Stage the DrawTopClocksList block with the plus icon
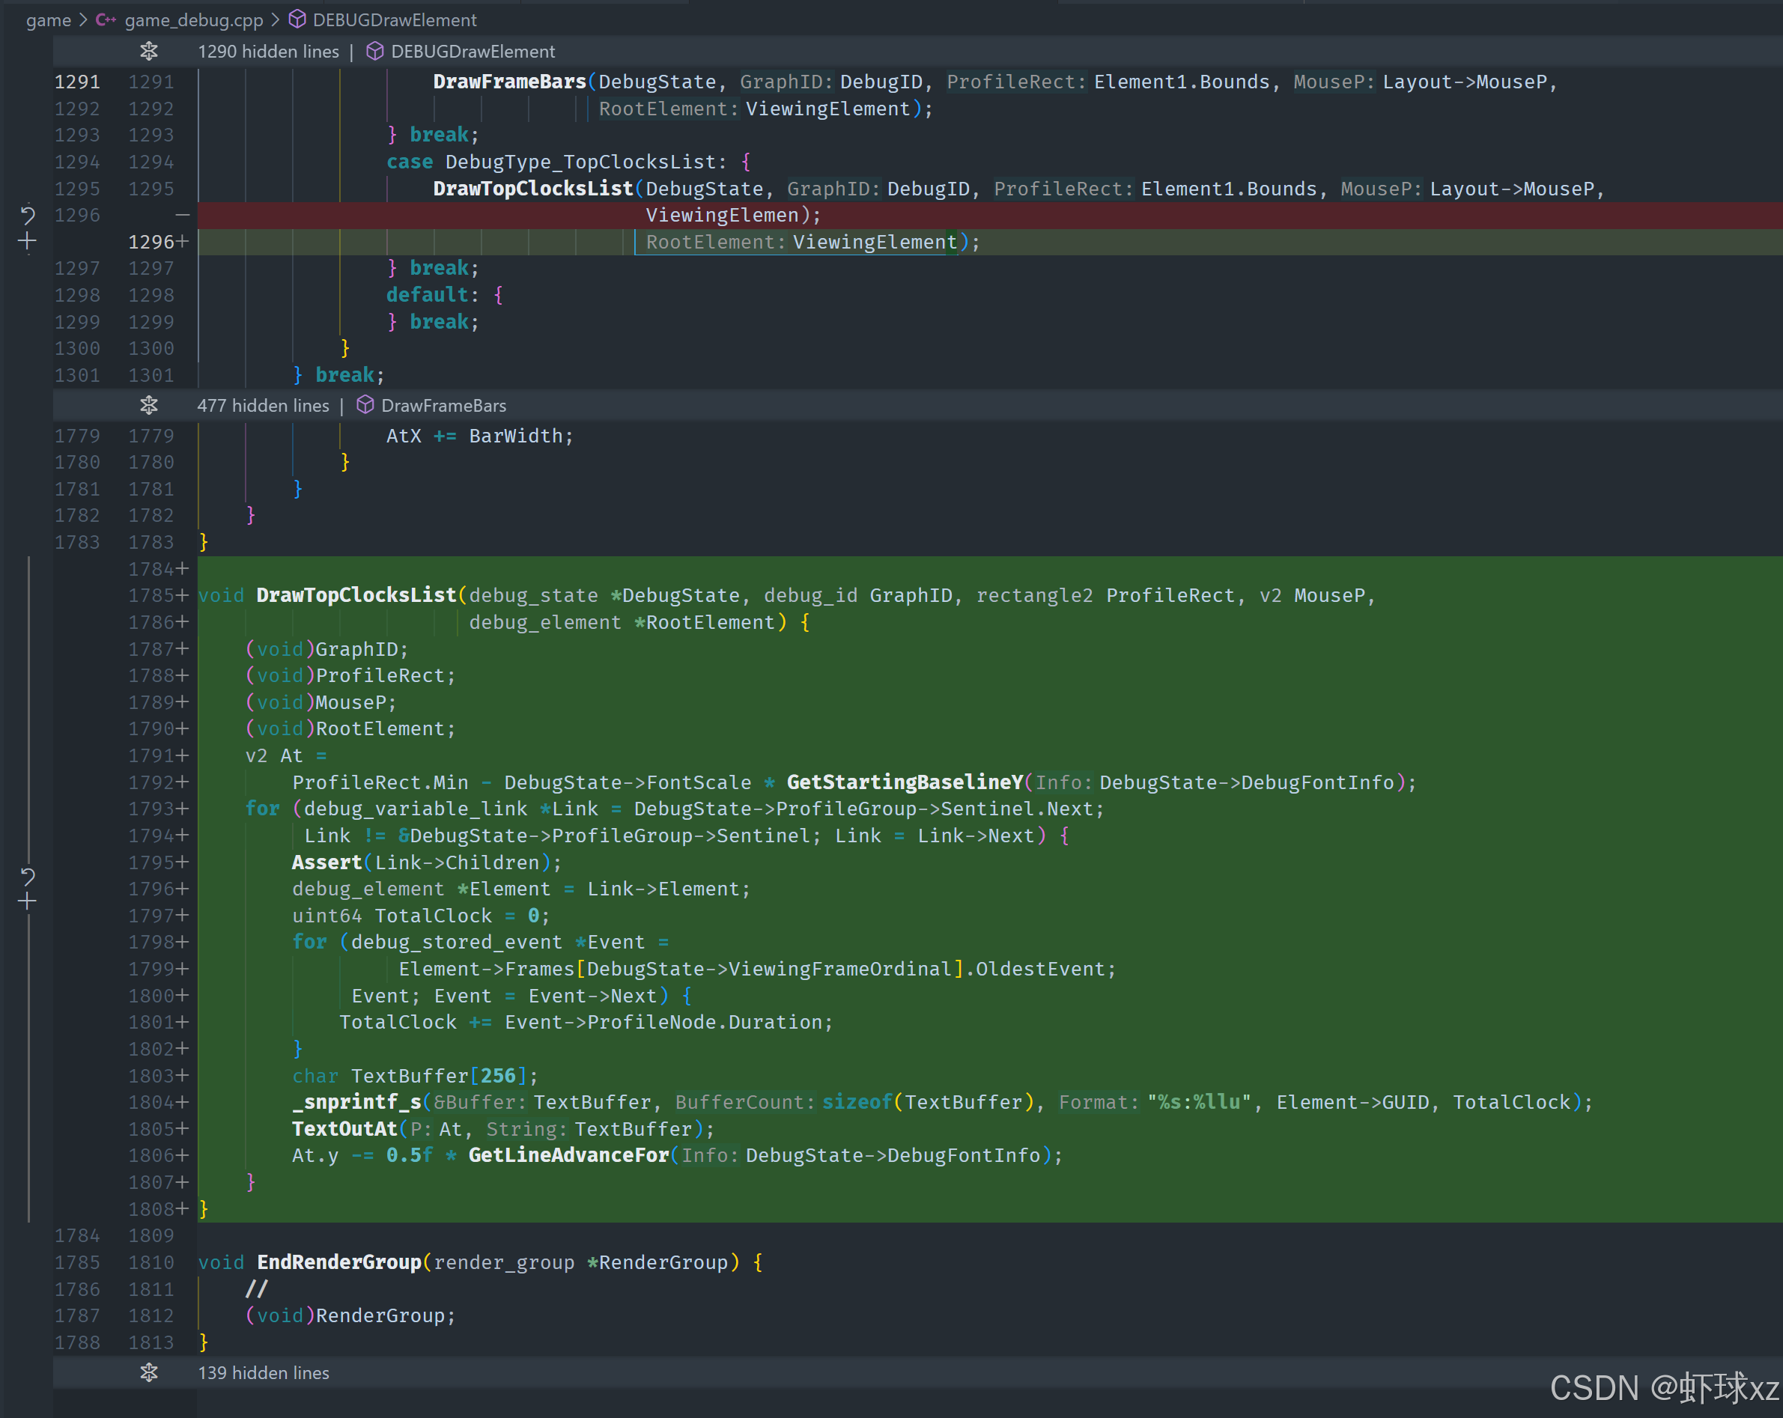1783x1418 pixels. pyautogui.click(x=27, y=901)
